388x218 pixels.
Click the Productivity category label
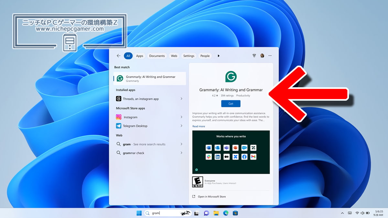243,96
